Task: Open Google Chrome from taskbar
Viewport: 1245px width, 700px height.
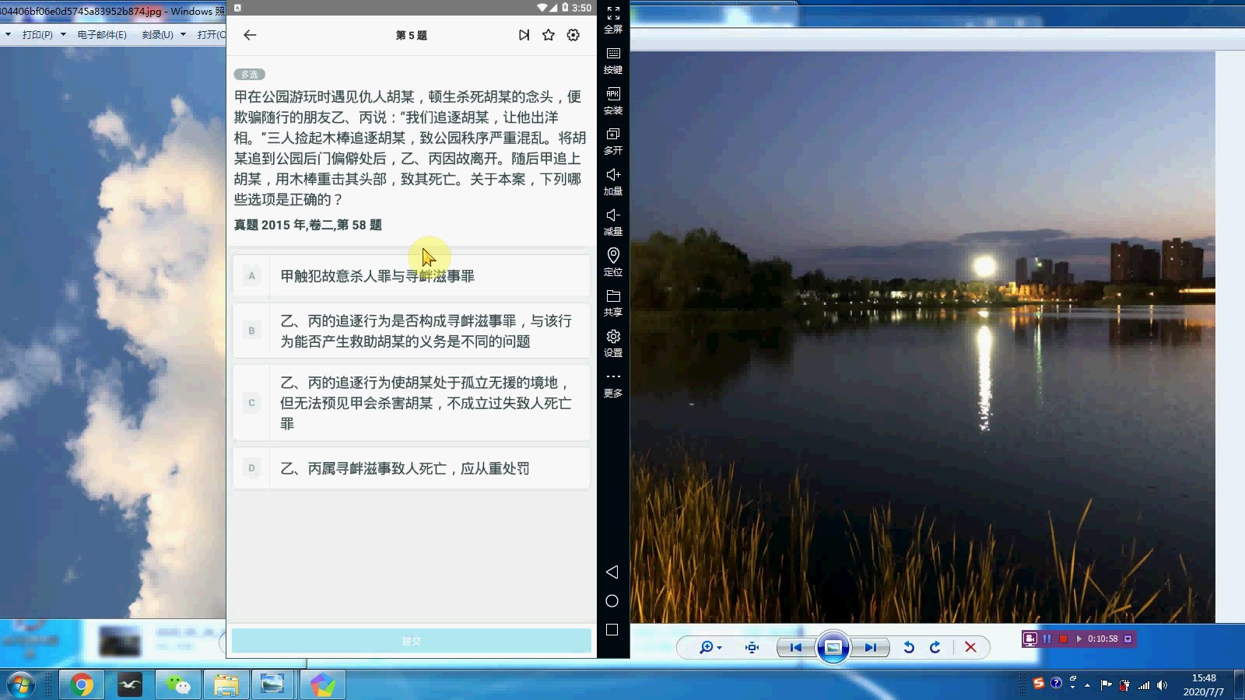Action: pyautogui.click(x=82, y=685)
